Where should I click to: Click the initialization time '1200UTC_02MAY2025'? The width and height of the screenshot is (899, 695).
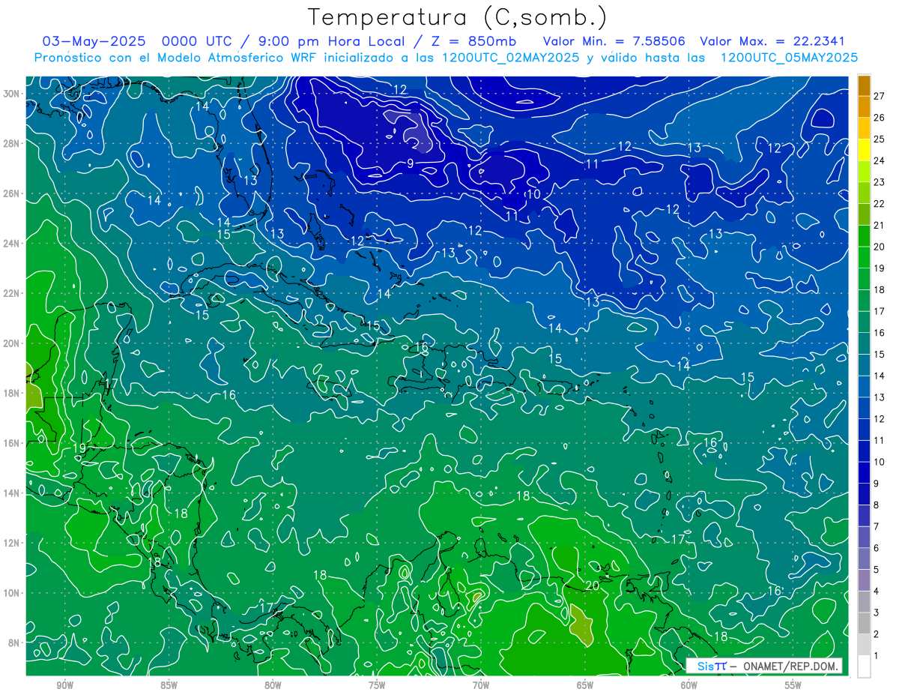pyautogui.click(x=511, y=58)
